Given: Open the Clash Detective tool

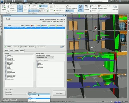Looking at the screenshot, I should 81,8.
